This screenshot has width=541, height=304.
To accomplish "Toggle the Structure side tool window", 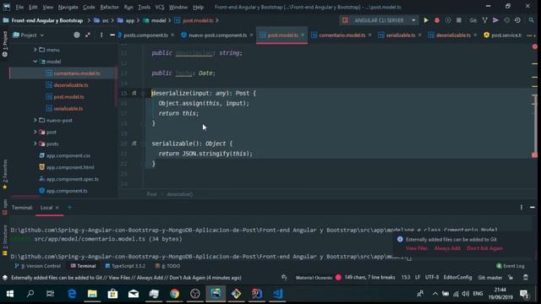I will (5, 240).
